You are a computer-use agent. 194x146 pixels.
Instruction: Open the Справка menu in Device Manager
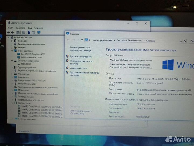coord(39,28)
